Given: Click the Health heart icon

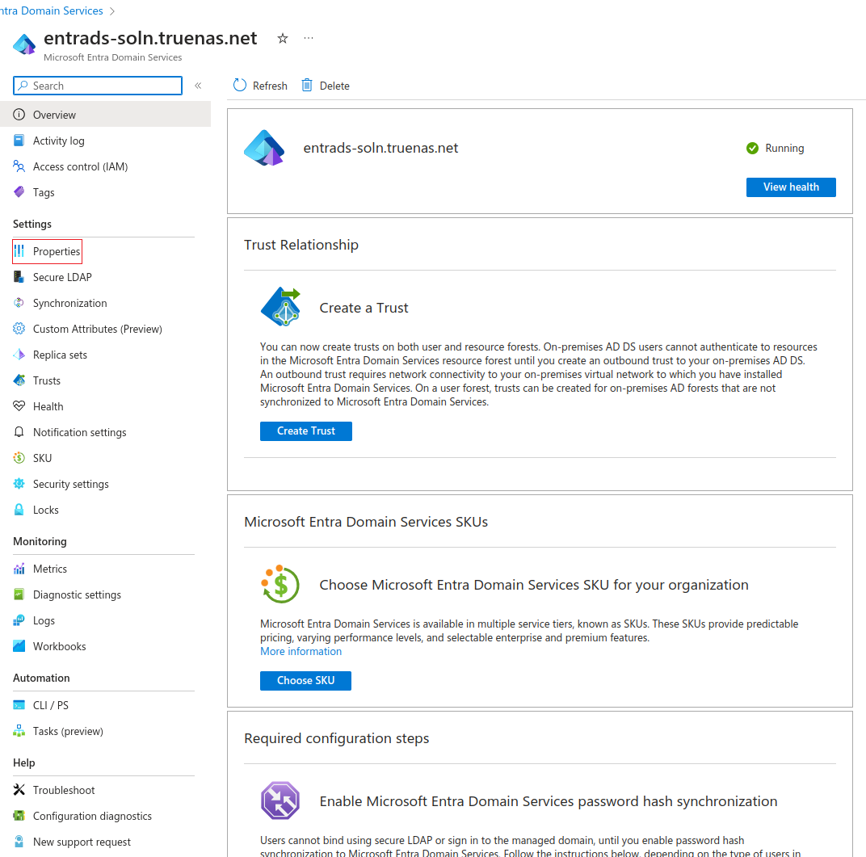Looking at the screenshot, I should pyautogui.click(x=19, y=406).
